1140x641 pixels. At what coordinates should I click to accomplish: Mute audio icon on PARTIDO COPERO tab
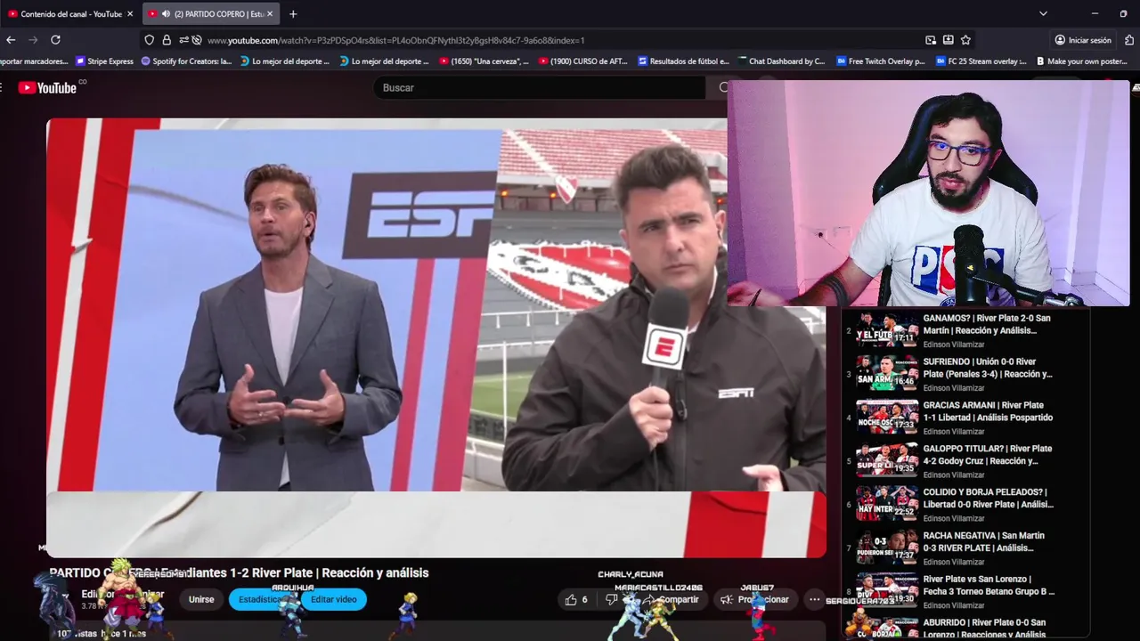coord(166,14)
